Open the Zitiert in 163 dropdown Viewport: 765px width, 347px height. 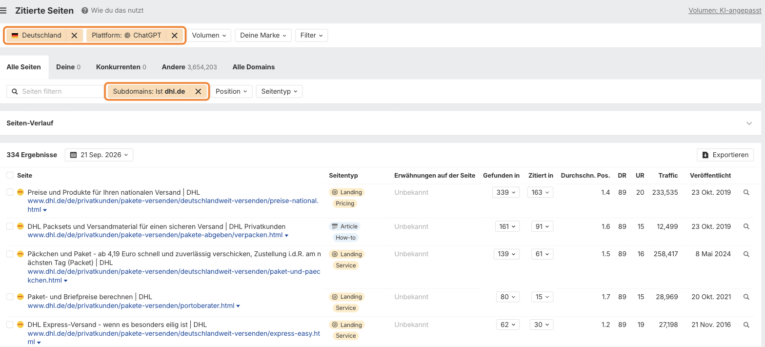point(541,192)
